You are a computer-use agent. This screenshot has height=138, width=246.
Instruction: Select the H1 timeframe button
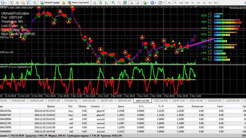pos(193,3)
